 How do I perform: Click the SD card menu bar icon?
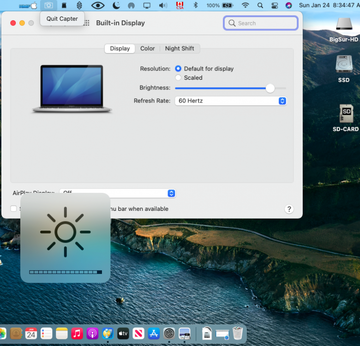64,6
